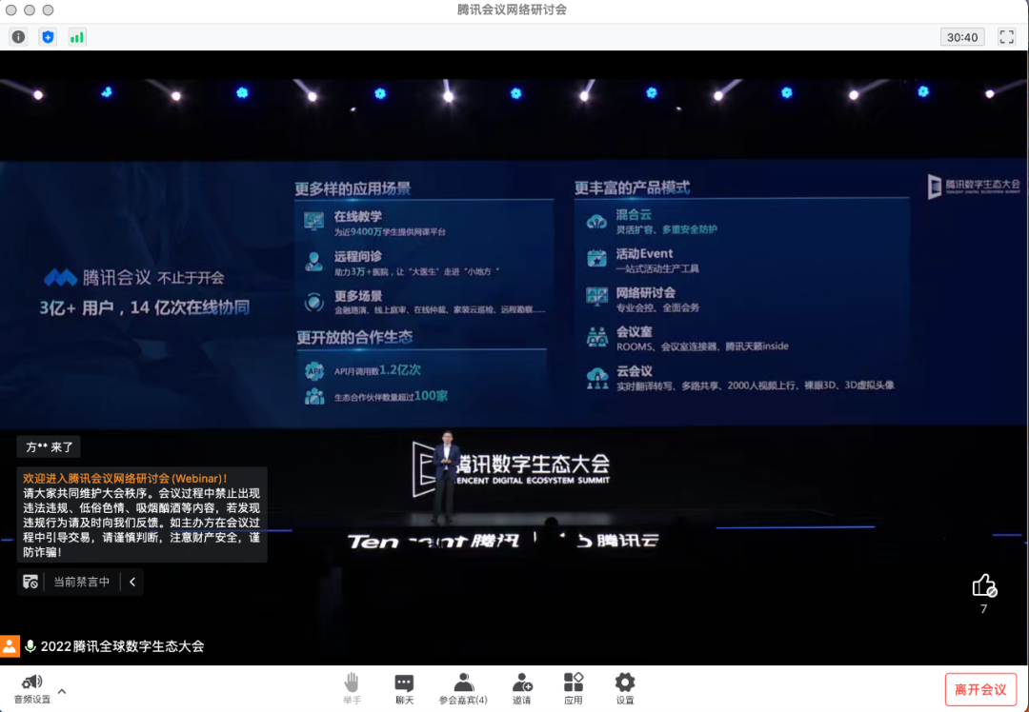Click the chat settings icon beside 当前禁言中
The image size is (1029, 712).
tap(30, 582)
